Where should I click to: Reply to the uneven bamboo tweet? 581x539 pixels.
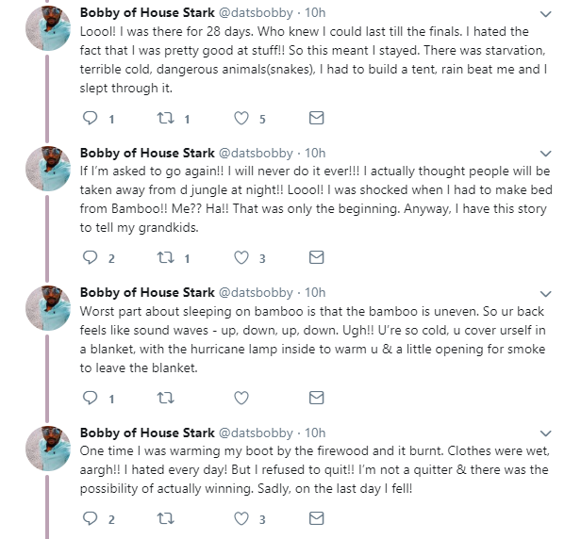[x=91, y=398]
